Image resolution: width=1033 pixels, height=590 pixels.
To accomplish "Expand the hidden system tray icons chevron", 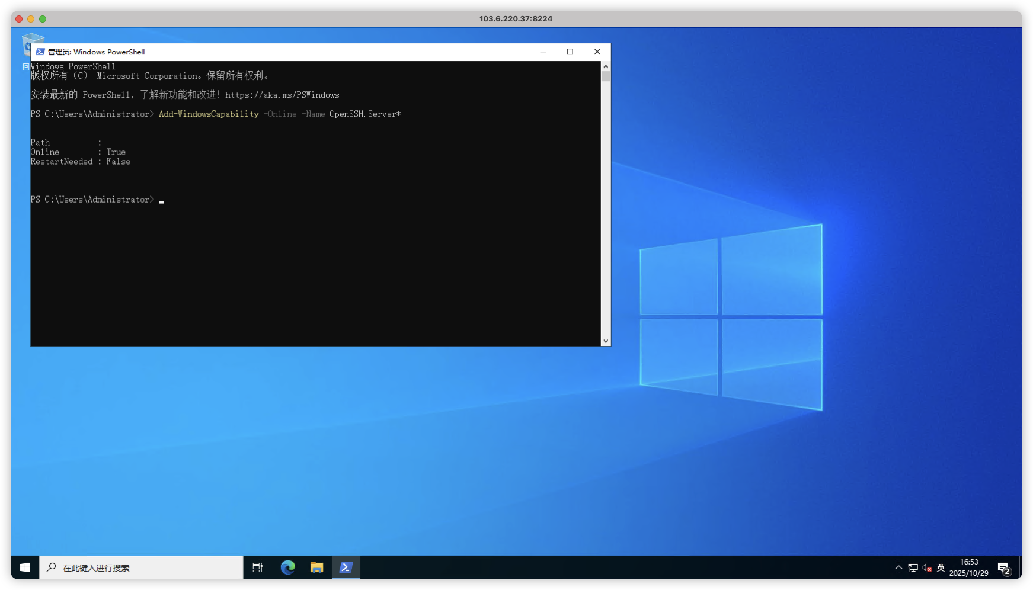I will [x=898, y=567].
